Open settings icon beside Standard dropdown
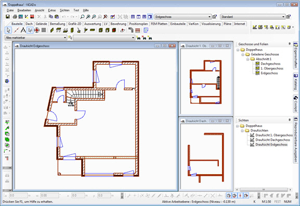 pos(288,17)
